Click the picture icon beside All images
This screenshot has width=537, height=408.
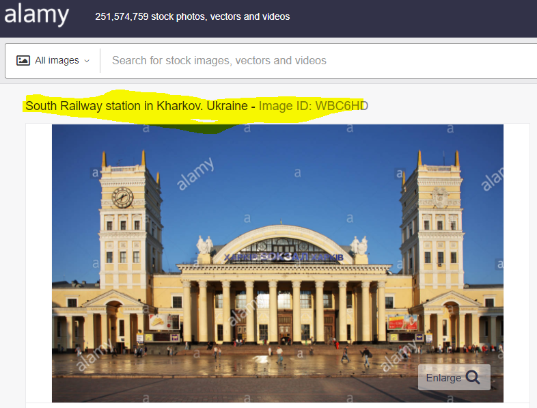click(23, 60)
